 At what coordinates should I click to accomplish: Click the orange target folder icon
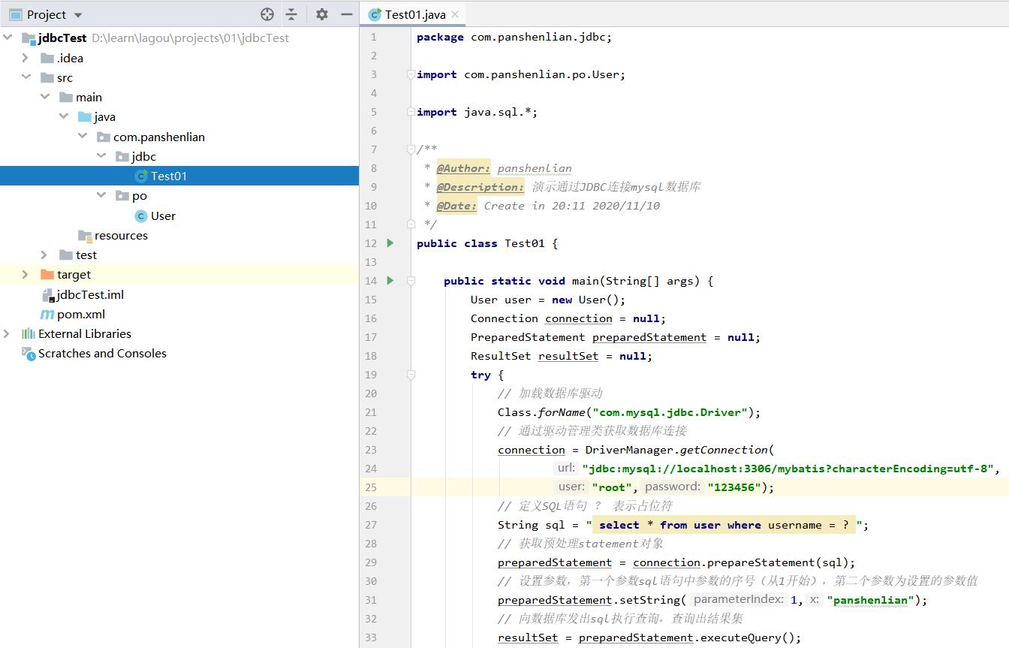click(x=47, y=274)
